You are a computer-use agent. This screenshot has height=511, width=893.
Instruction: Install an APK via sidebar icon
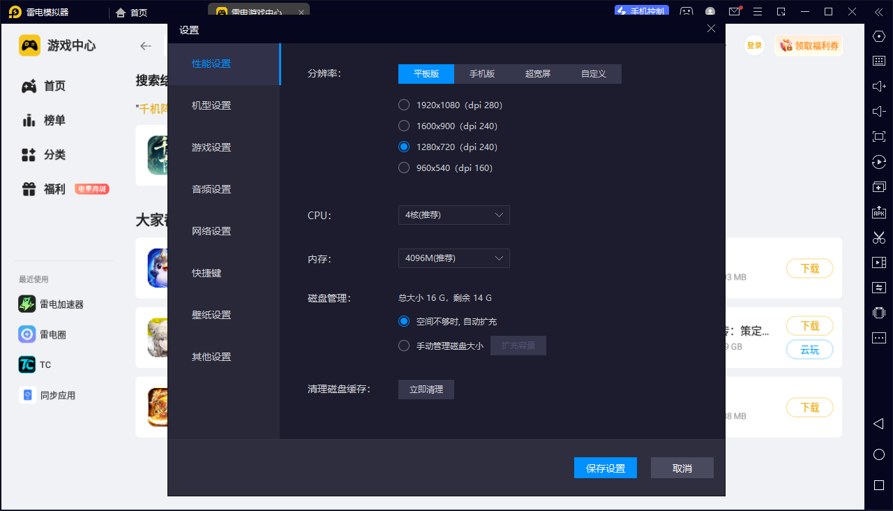click(879, 212)
